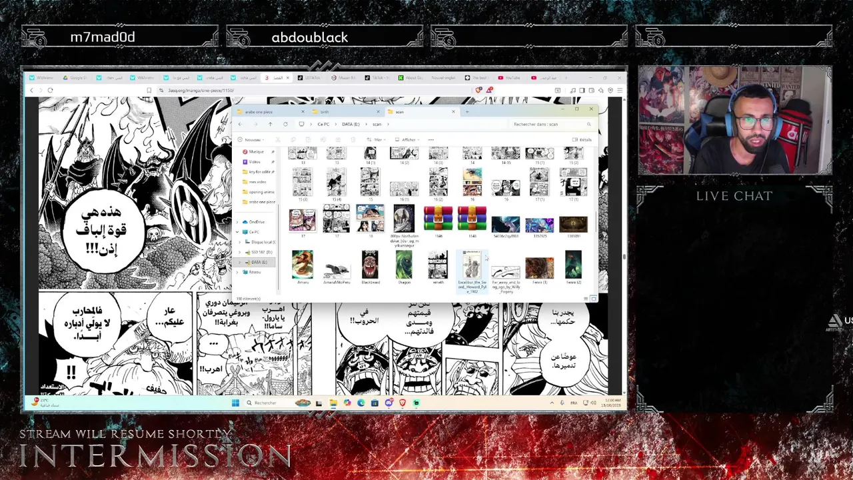Open the Brave browser taskbar icon
Viewport: 853px width, 480px height.
pyautogui.click(x=403, y=403)
